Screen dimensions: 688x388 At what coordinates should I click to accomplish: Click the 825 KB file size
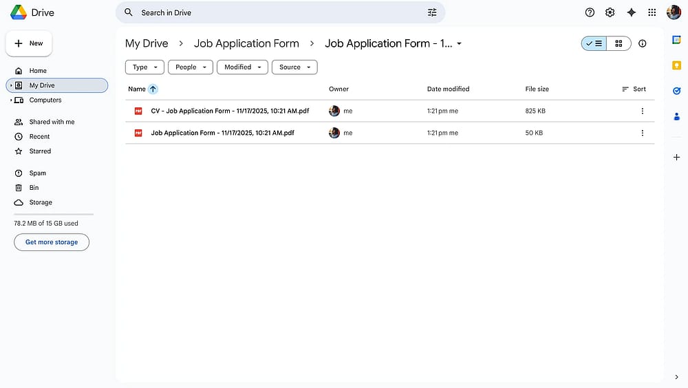pyautogui.click(x=535, y=111)
